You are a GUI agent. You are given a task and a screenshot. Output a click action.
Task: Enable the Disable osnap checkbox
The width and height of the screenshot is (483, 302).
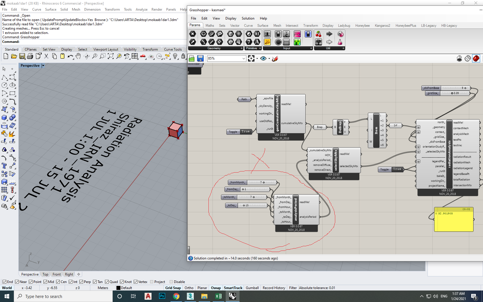pos(171,282)
